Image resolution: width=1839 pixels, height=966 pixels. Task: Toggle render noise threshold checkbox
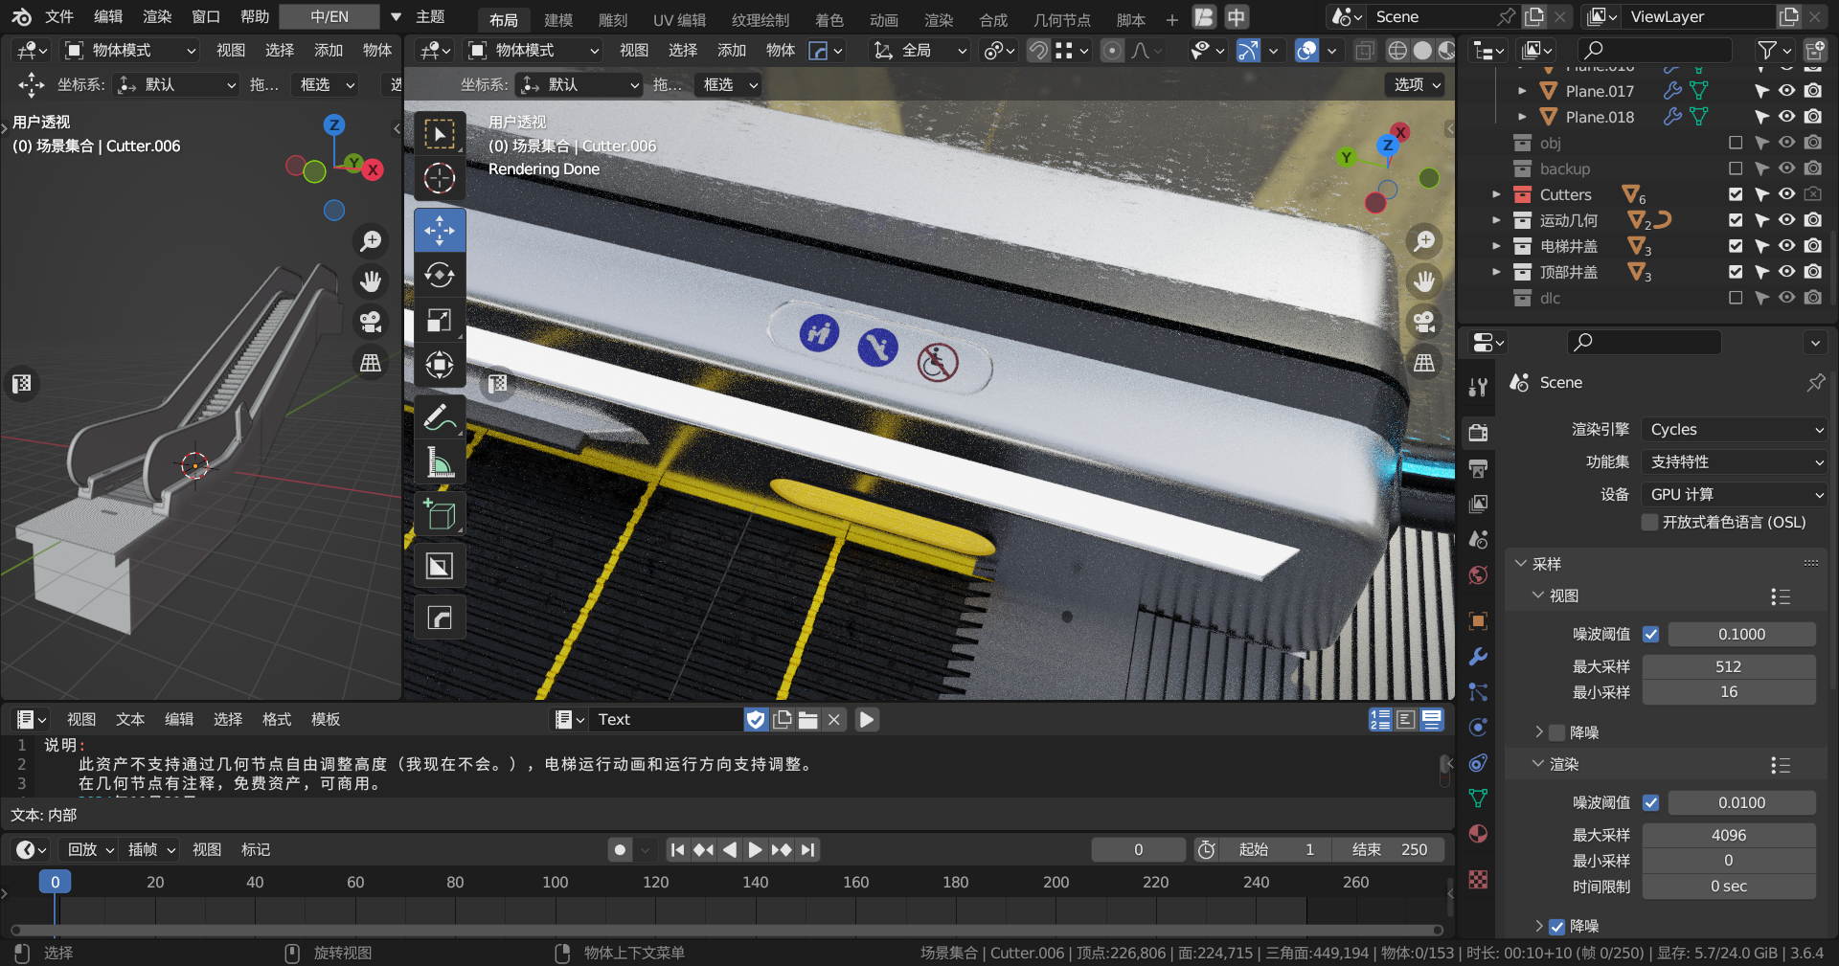click(x=1650, y=802)
